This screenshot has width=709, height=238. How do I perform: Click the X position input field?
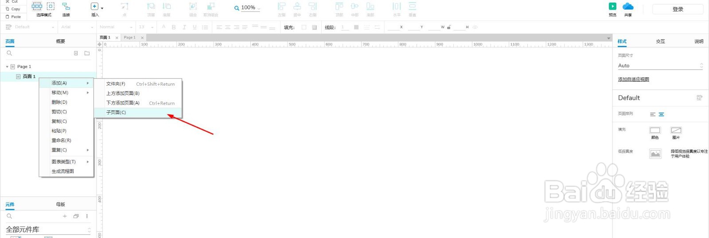click(393, 27)
